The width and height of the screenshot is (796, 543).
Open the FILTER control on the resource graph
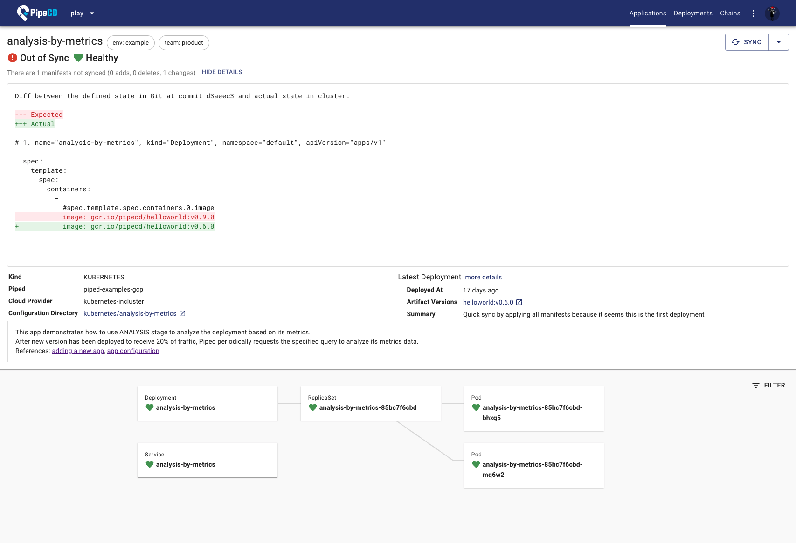pyautogui.click(x=768, y=385)
